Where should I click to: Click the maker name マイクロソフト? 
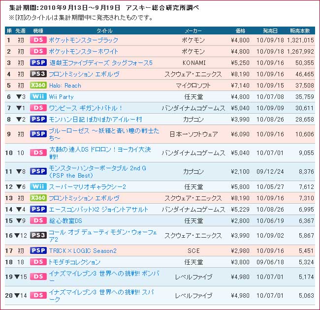[x=193, y=86]
